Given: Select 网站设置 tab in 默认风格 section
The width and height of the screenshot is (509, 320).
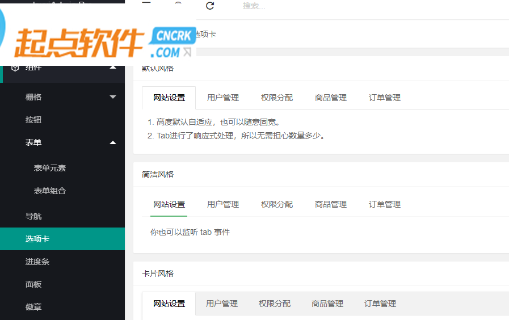Looking at the screenshot, I should [169, 98].
